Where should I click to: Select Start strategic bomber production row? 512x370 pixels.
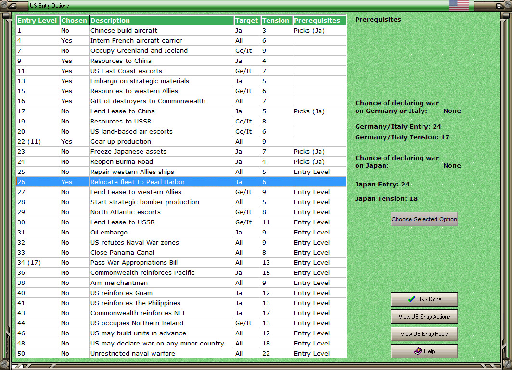coord(181,202)
